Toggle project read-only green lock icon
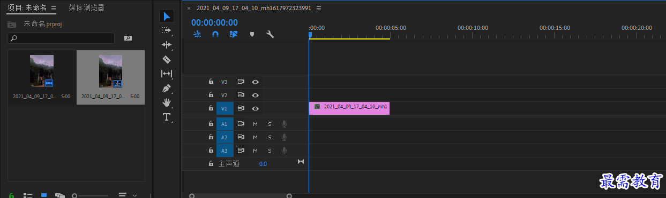This screenshot has height=198, width=666. pyautogui.click(x=11, y=195)
